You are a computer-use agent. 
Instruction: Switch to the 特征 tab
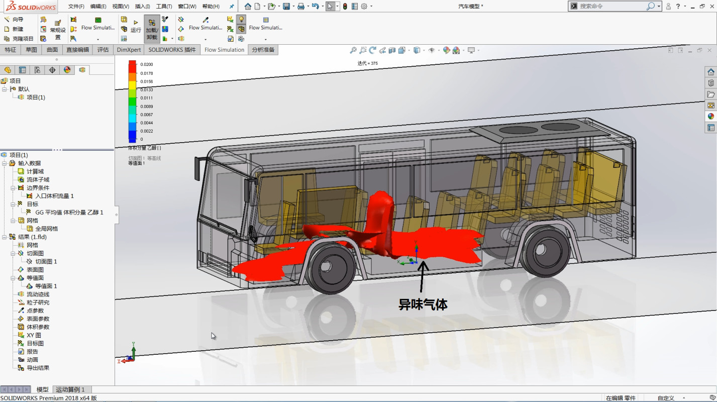11,50
